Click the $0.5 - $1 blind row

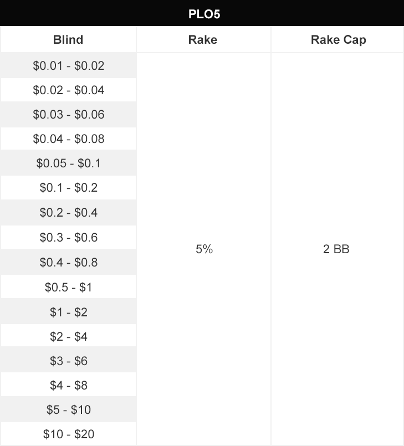pos(68,287)
